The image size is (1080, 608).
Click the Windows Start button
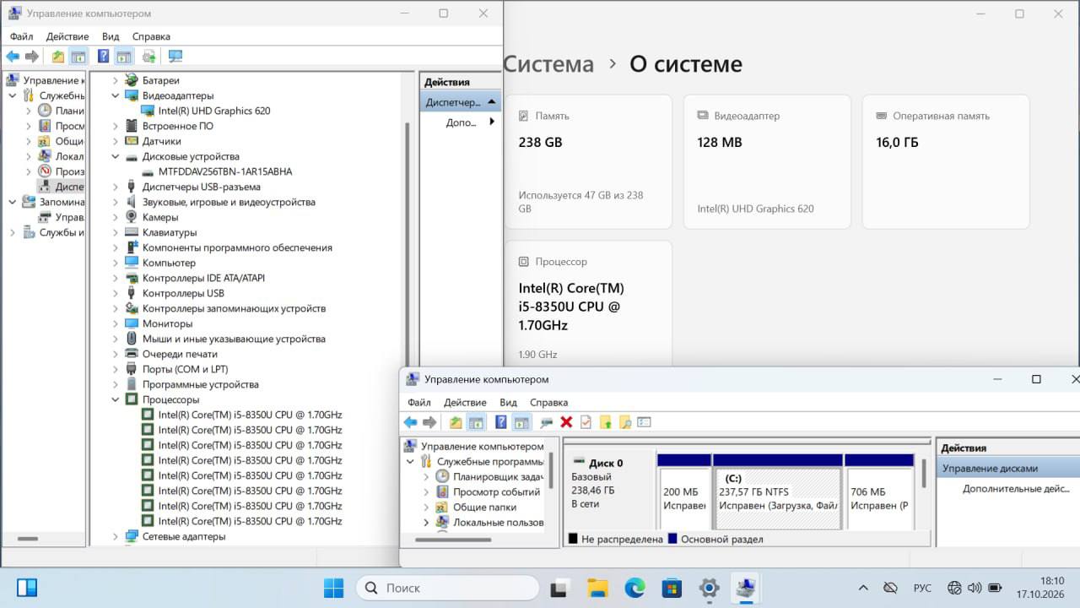(334, 588)
